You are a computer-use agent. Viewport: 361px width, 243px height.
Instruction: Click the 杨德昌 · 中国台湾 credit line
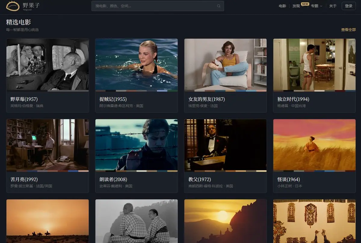click(292, 106)
